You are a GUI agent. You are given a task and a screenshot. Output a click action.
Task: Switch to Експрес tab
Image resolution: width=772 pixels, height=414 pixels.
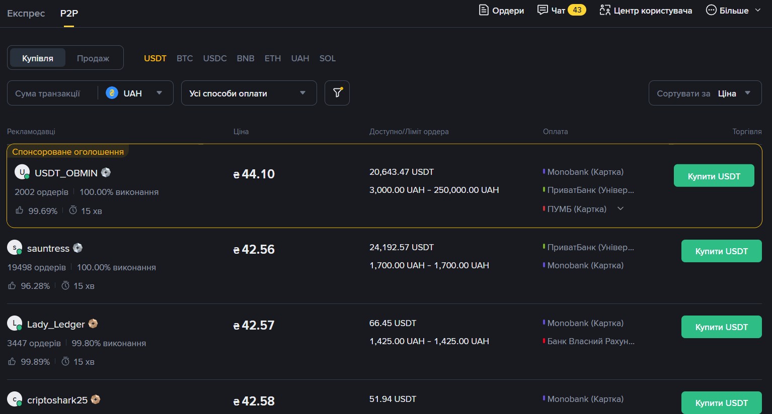26,13
